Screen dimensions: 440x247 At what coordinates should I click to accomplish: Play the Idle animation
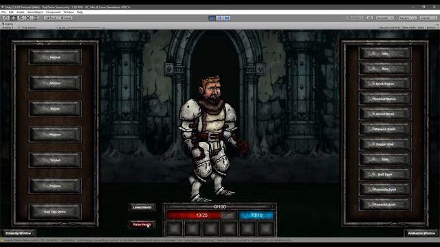385,54
